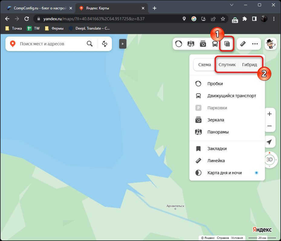
Task: Click the my location arrow button
Action: (269, 142)
